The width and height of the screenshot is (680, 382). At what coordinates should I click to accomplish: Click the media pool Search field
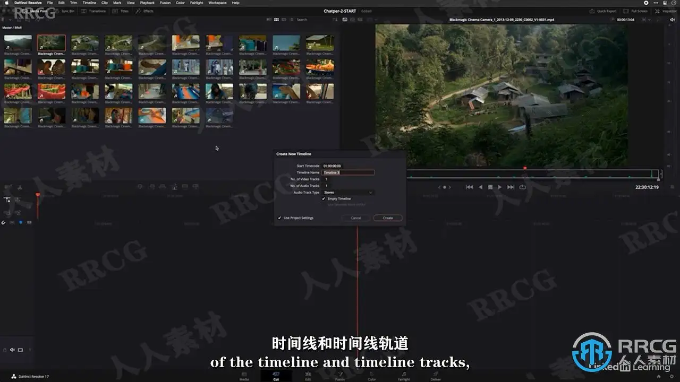(x=302, y=20)
